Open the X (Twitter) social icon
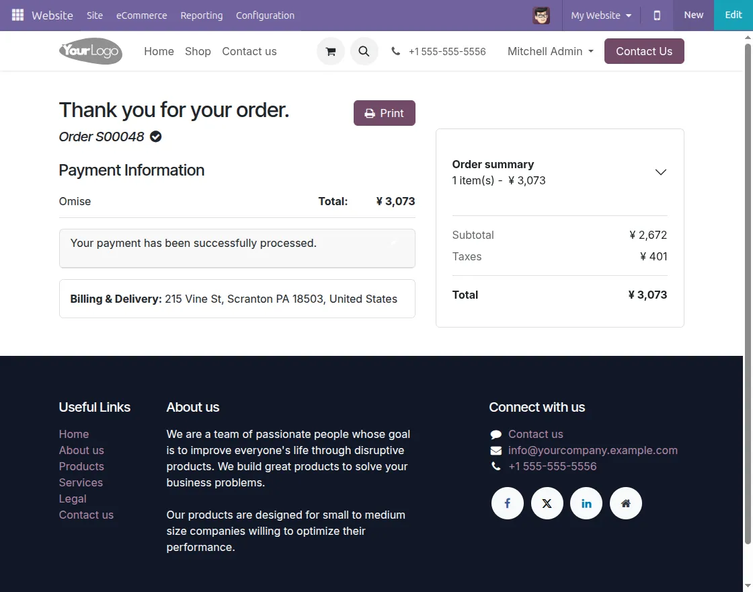This screenshot has height=592, width=753. pyautogui.click(x=547, y=503)
